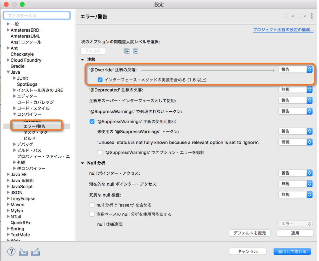The height and width of the screenshot is (261, 319).
Task: Click the help question mark icon
Action: tap(11, 251)
